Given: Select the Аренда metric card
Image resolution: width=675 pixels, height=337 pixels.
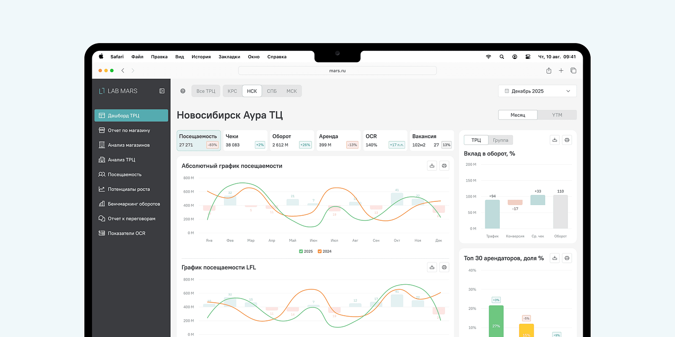Looking at the screenshot, I should click(x=338, y=140).
